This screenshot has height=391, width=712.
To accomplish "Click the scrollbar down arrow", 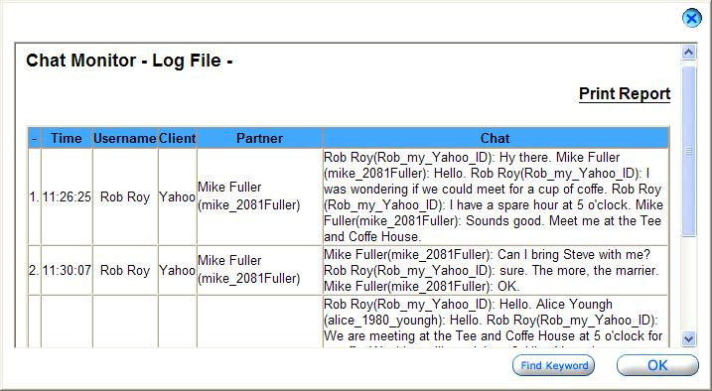I will point(689,338).
